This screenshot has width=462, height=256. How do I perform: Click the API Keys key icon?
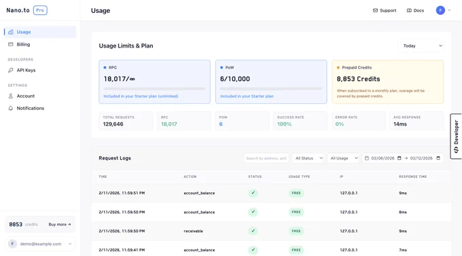[11, 70]
